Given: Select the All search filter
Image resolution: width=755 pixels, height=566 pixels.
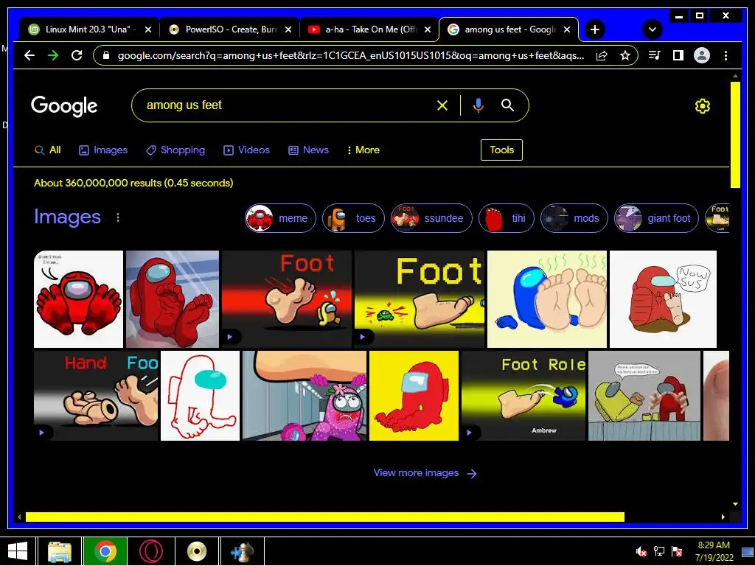Looking at the screenshot, I should (x=48, y=150).
